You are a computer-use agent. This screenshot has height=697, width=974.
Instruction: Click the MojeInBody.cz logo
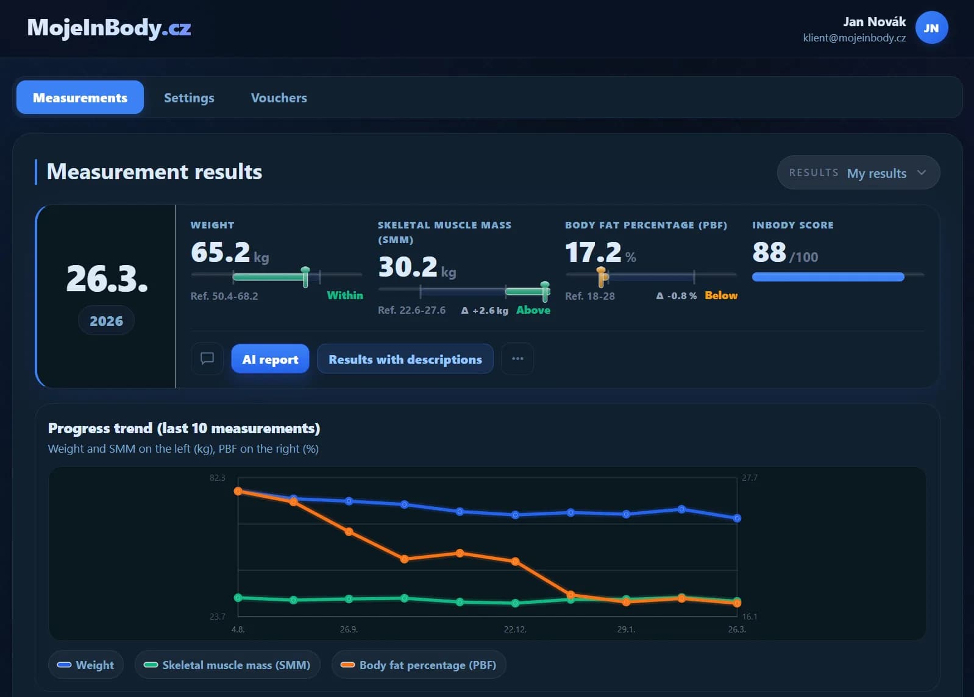pos(109,28)
